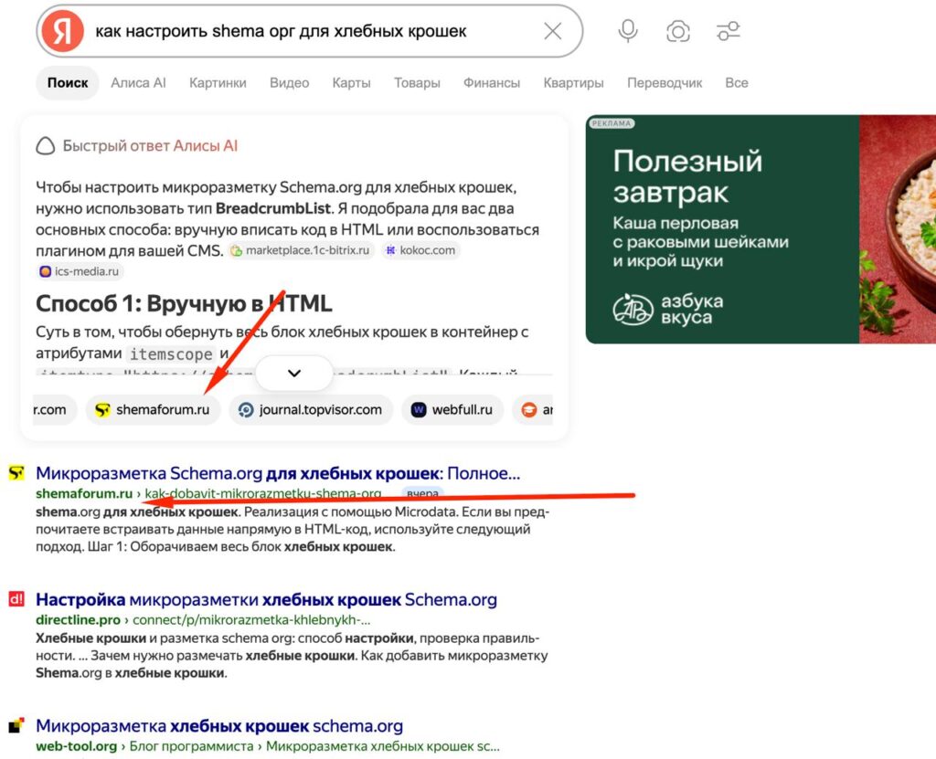The height and width of the screenshot is (759, 936).
Task: Click kak-dobavit-mikrorazmetku-shema-org URL path
Action: pos(263,493)
